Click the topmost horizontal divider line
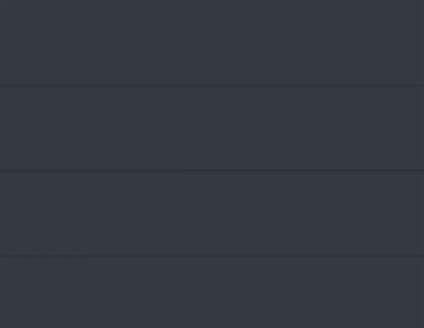Image resolution: width=424 pixels, height=328 pixels. tap(212, 85)
